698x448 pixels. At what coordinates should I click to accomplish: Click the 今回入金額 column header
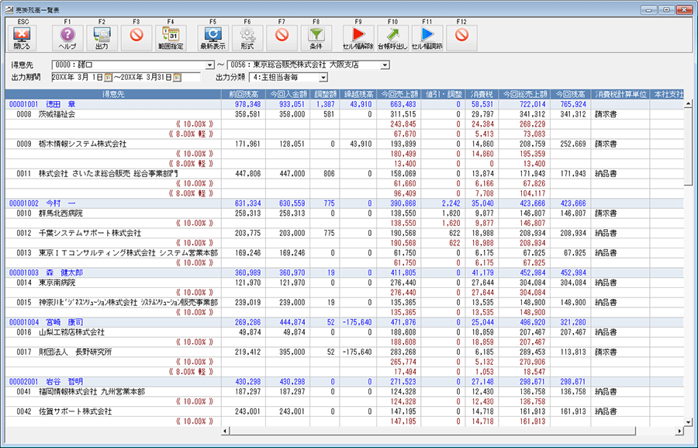coord(288,94)
